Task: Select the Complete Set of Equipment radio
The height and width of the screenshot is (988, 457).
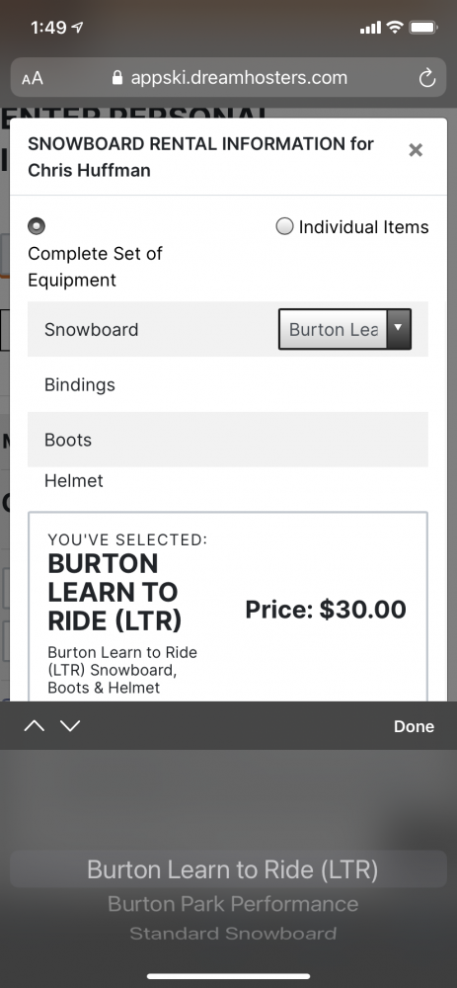Action: (37, 225)
